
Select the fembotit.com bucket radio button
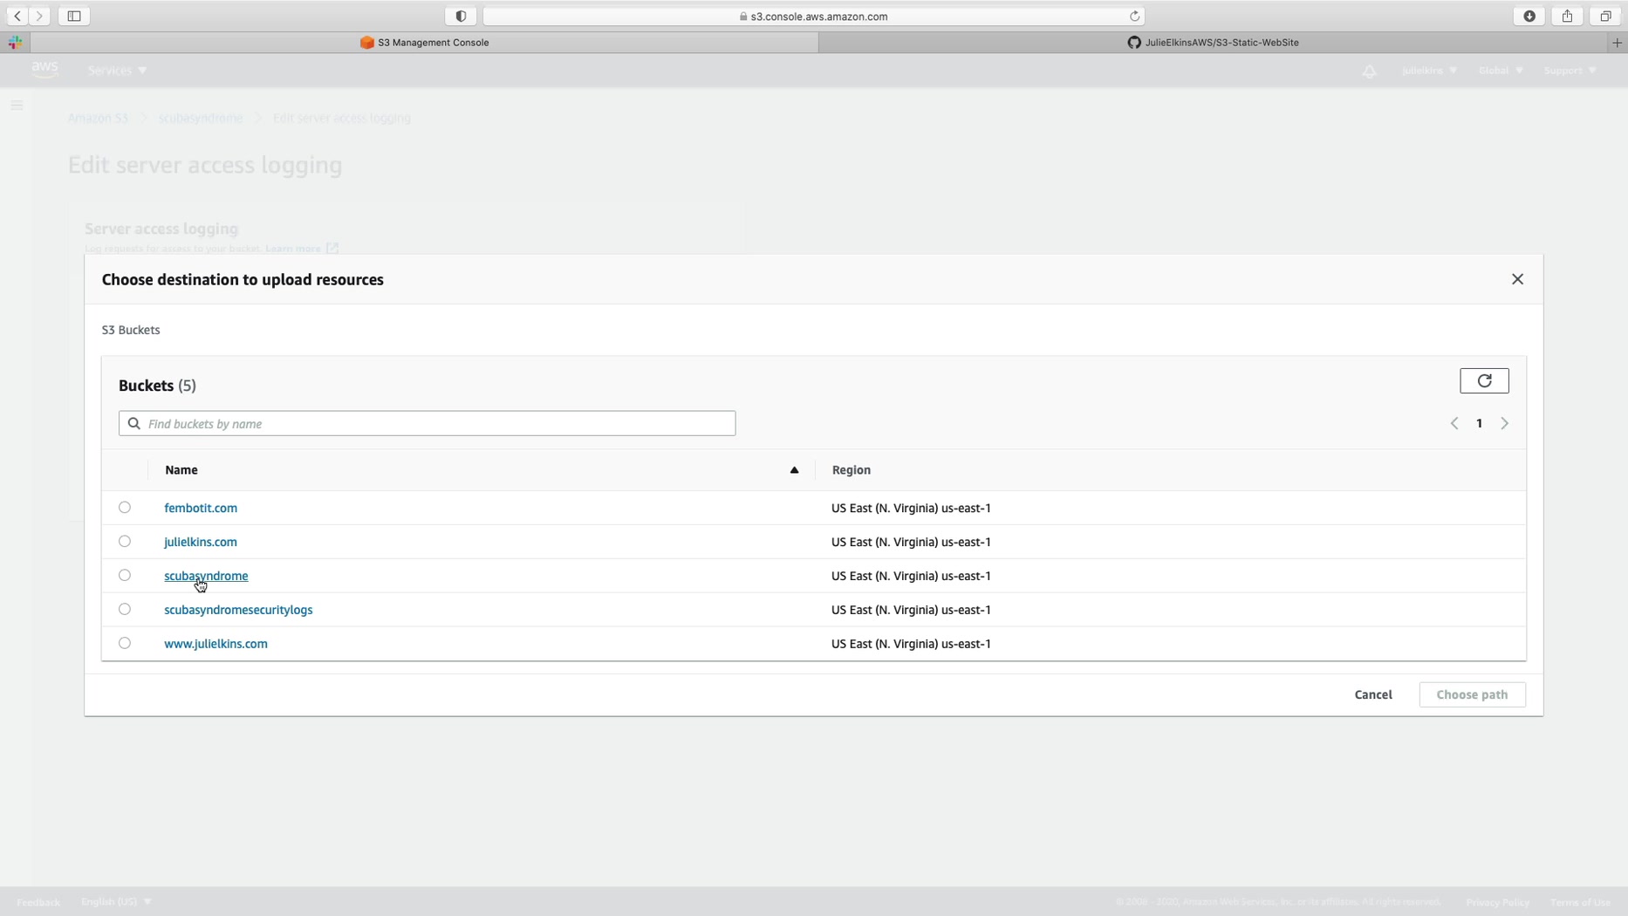coord(125,508)
